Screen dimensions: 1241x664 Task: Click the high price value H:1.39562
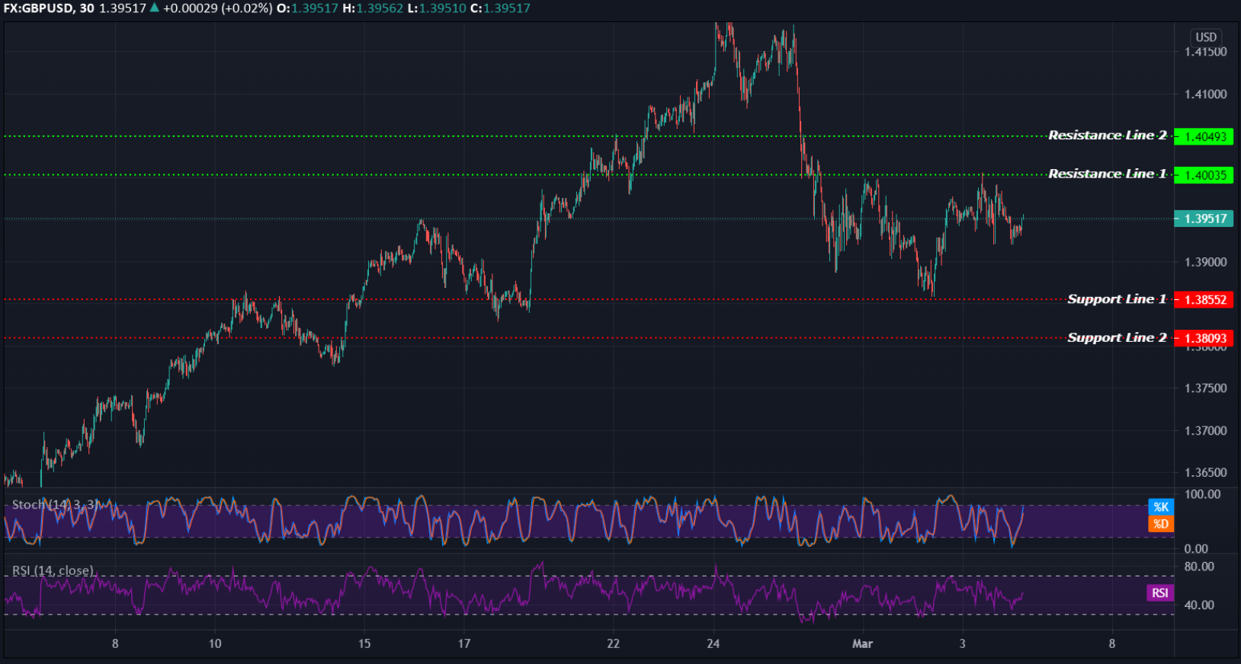pos(373,8)
